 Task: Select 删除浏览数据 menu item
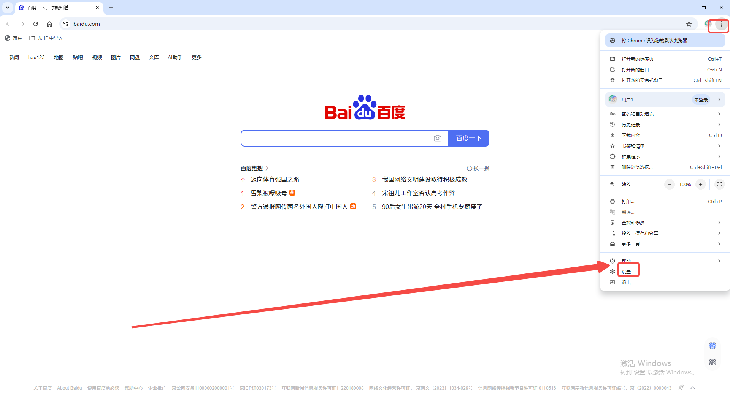(665, 167)
